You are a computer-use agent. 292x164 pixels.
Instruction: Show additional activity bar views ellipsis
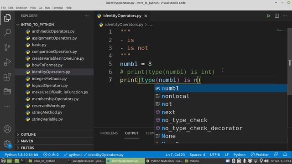pyautogui.click(x=7, y=106)
